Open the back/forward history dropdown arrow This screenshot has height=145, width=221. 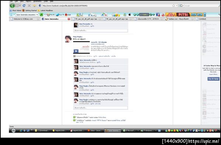coord(20,6)
